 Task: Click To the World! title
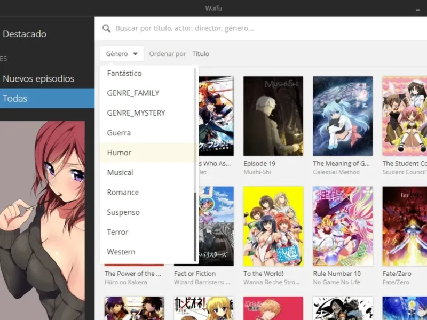click(263, 274)
